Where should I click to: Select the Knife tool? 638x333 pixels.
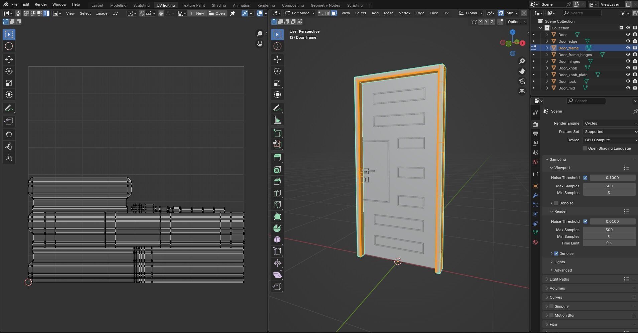tap(277, 205)
